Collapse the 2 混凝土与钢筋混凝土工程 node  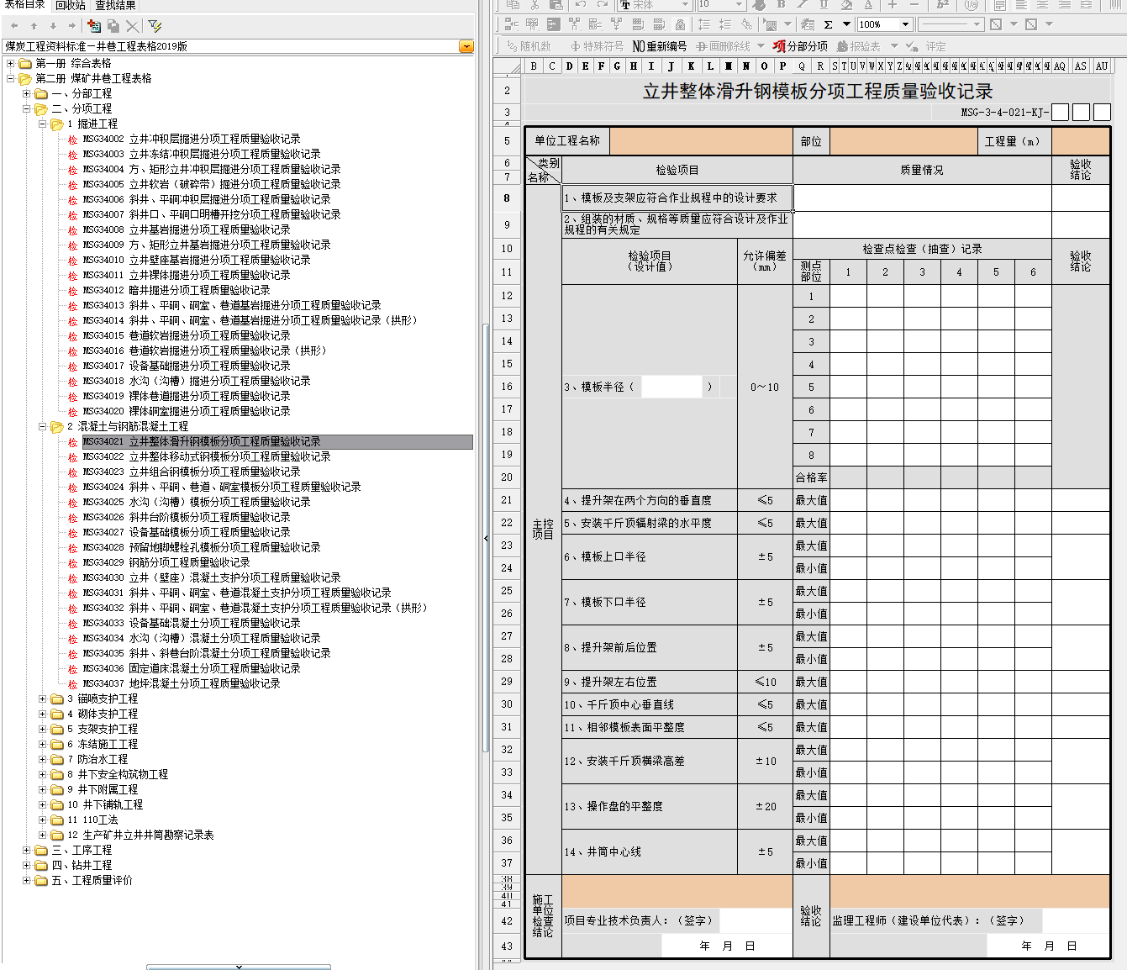tap(42, 427)
